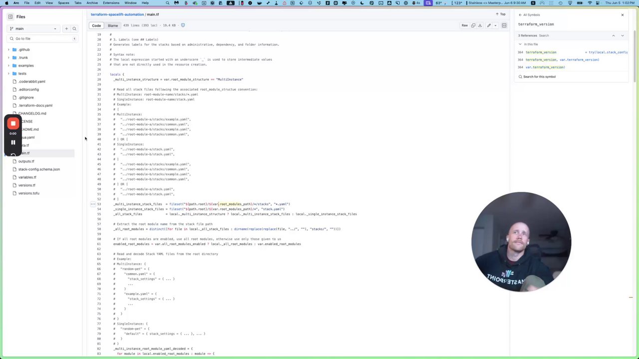Open versions.tofu file
The height and width of the screenshot is (359, 639).
coord(28,193)
